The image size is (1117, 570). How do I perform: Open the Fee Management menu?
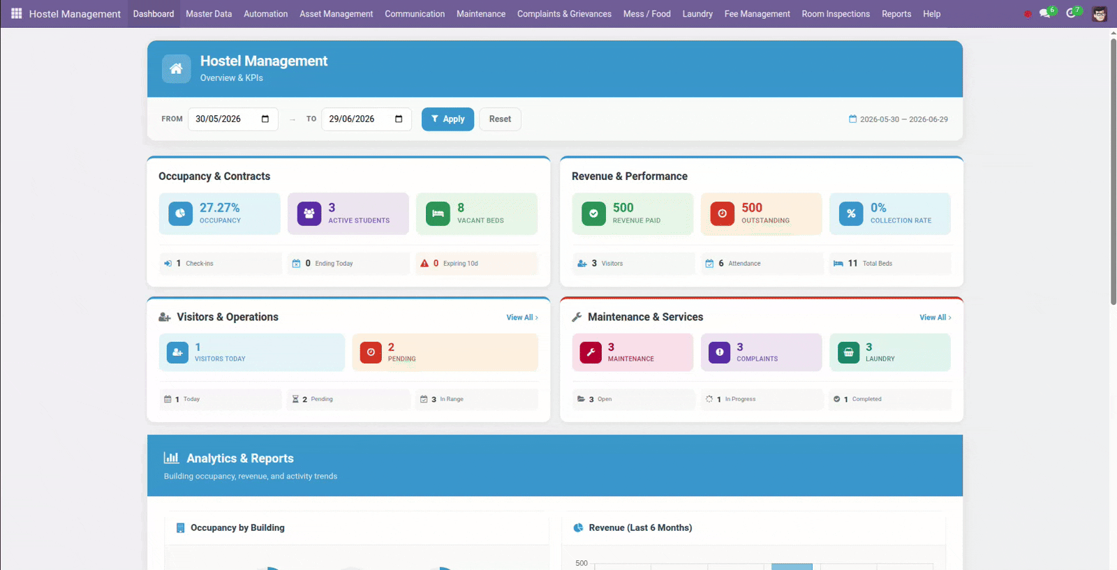(757, 14)
